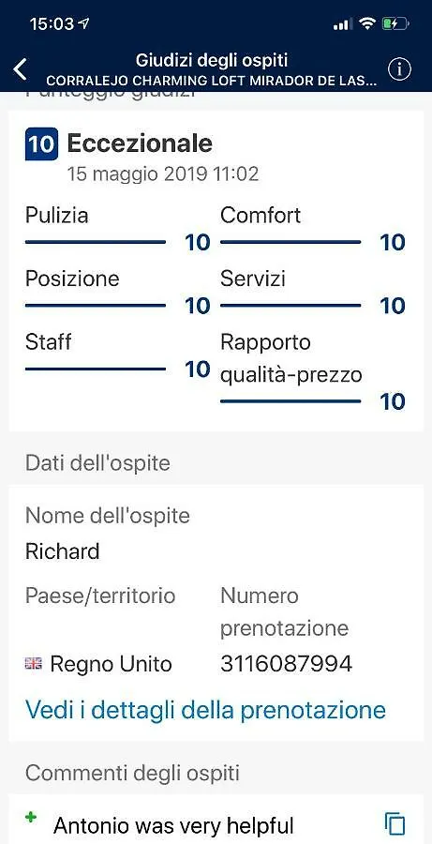Tap the blue 10 score badge
The height and width of the screenshot is (844, 432).
[x=41, y=143]
